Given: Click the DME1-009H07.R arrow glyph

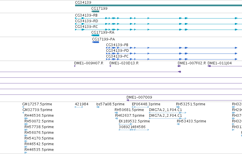Looking at the screenshot, I should [75, 66].
